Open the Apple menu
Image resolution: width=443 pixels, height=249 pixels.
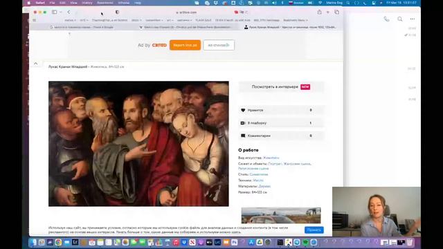(x=28, y=3)
